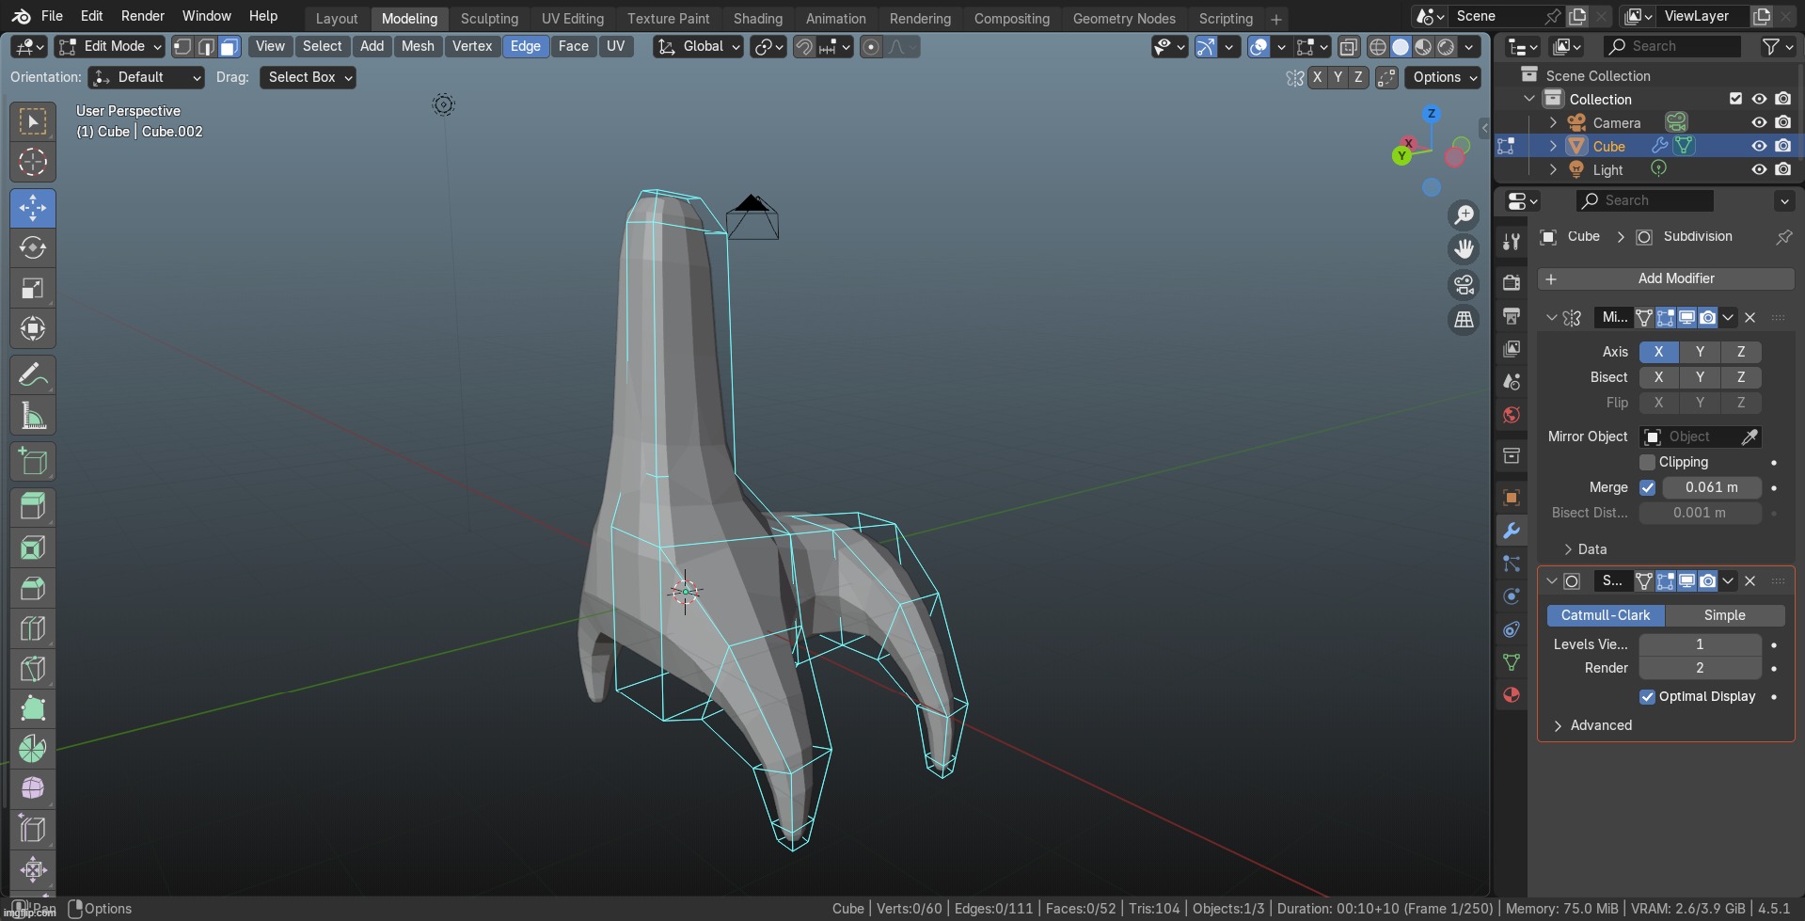Hide the Light object in outliner
1805x921 pixels.
pyautogui.click(x=1759, y=169)
